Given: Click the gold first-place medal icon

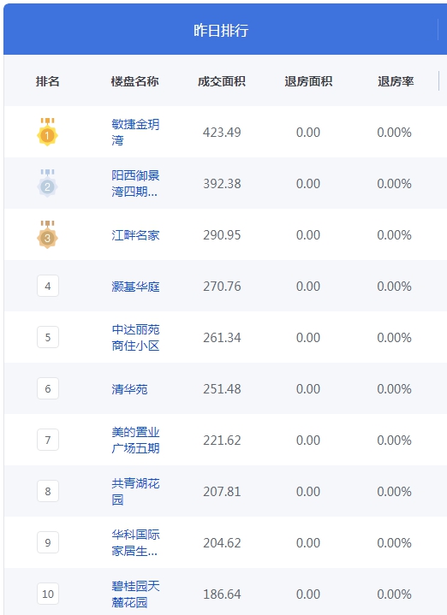Looking at the screenshot, I should [x=48, y=132].
